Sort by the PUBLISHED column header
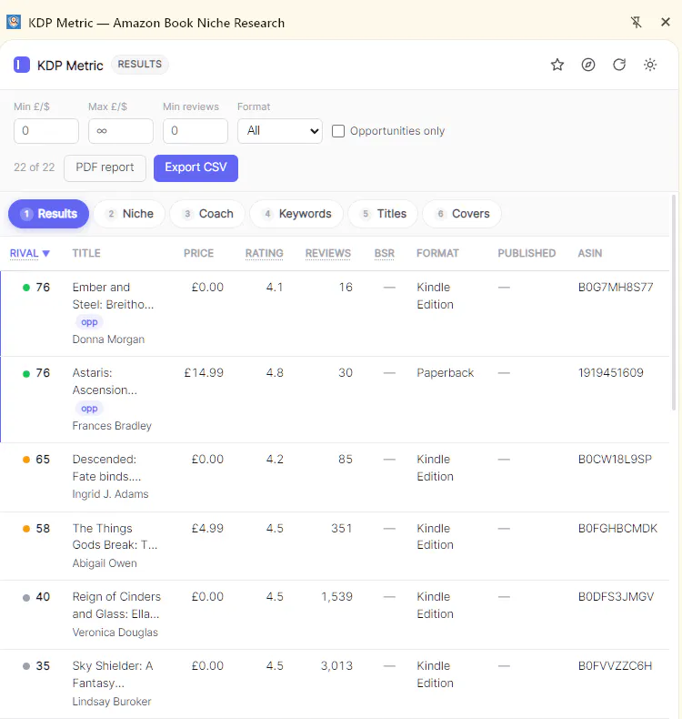 pos(527,253)
